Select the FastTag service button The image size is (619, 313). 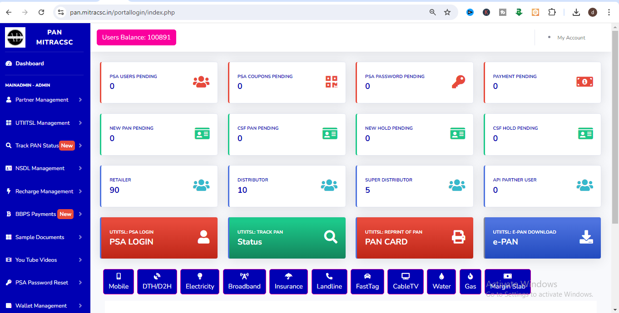367,282
